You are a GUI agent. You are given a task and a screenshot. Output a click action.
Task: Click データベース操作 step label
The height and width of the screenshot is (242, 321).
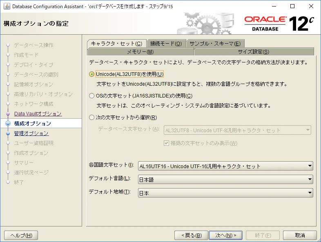pyautogui.click(x=34, y=45)
